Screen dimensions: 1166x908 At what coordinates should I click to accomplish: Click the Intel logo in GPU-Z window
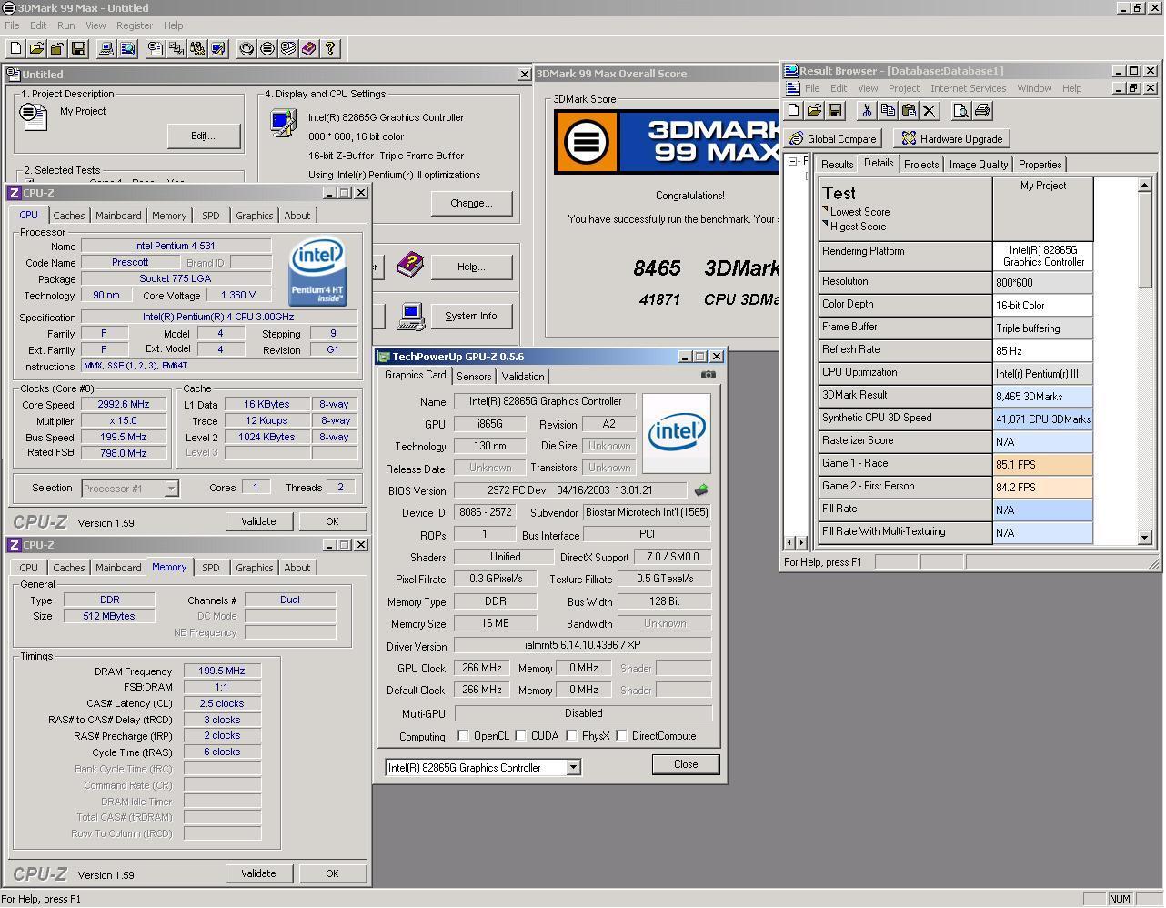[677, 433]
